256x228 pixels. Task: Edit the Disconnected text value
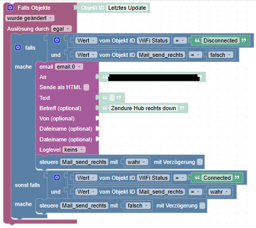[x=221, y=40]
